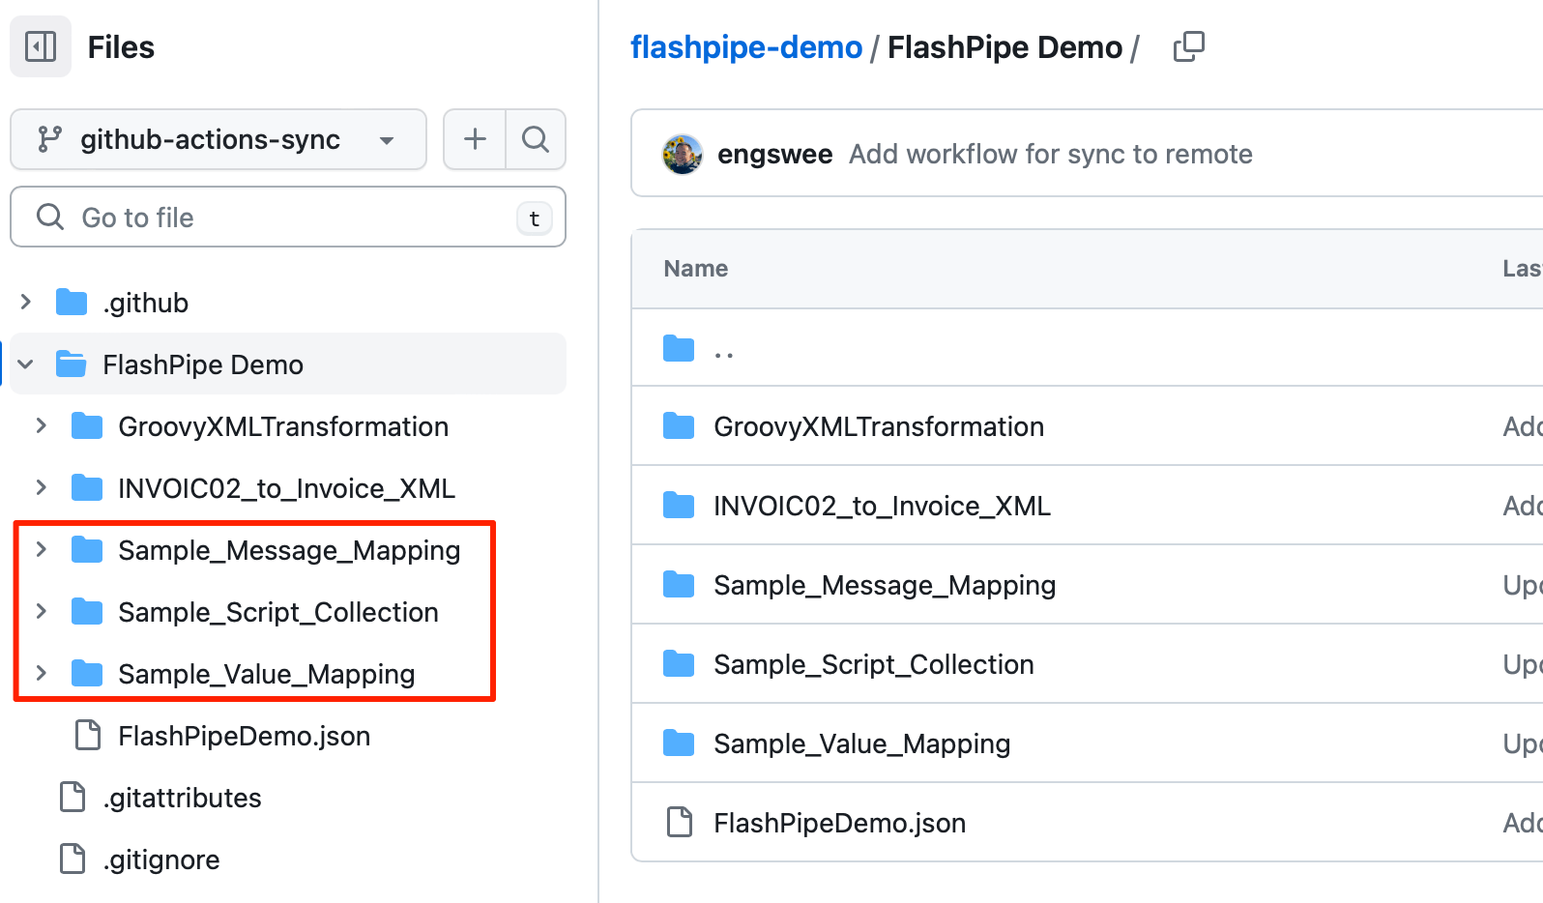Open commit 'Add workflow for sync to remote'
Image resolution: width=1543 pixels, height=903 pixels.
coord(1051,154)
